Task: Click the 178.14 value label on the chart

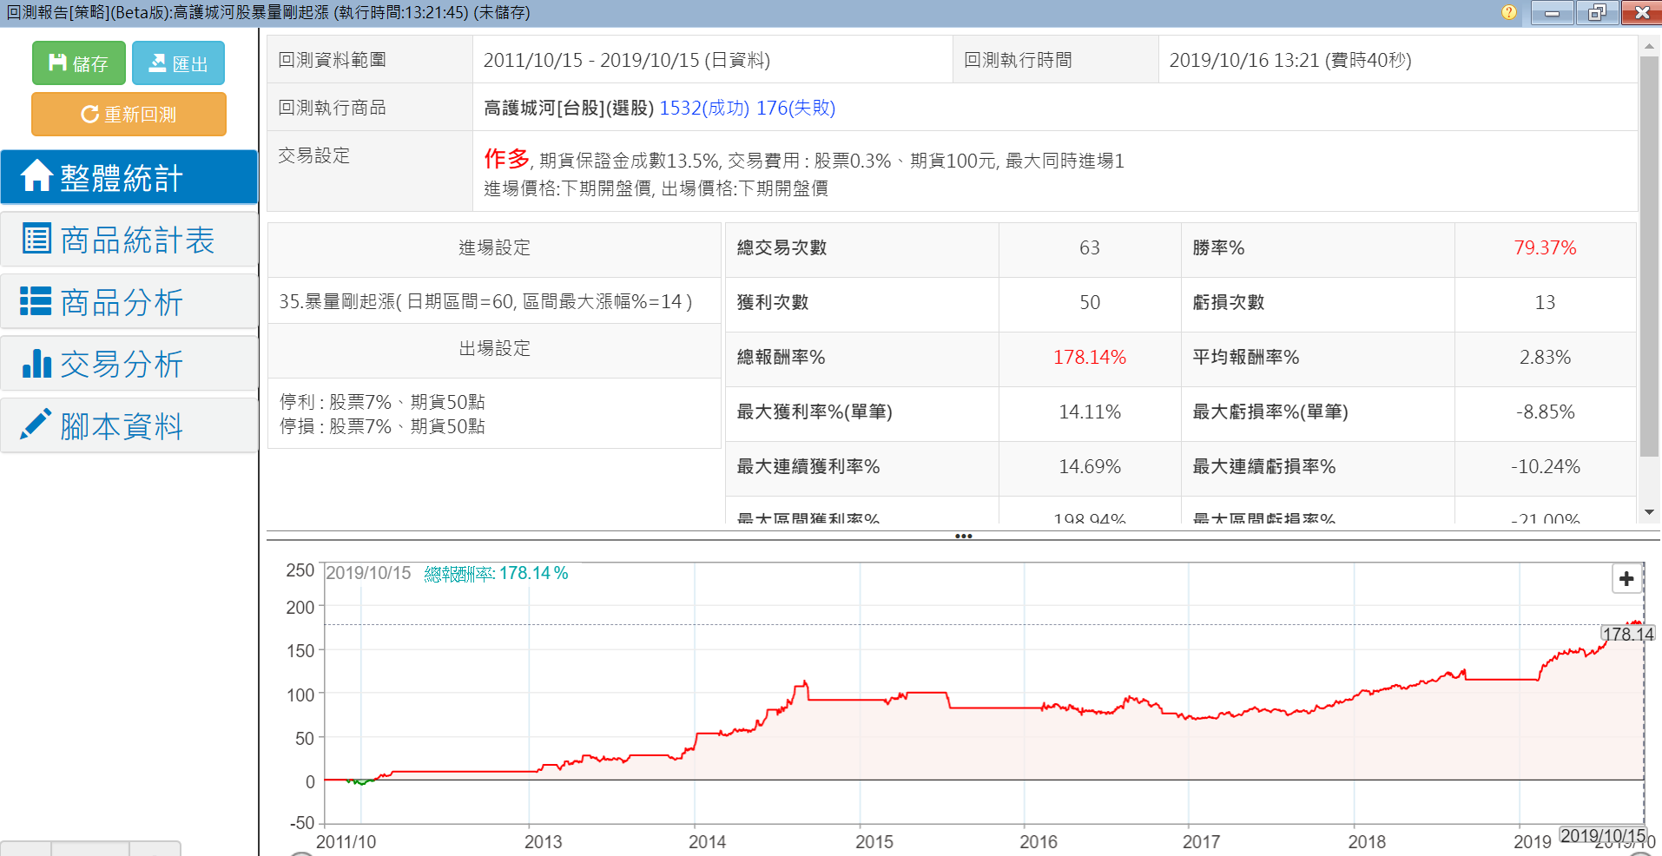Action: click(x=1627, y=634)
